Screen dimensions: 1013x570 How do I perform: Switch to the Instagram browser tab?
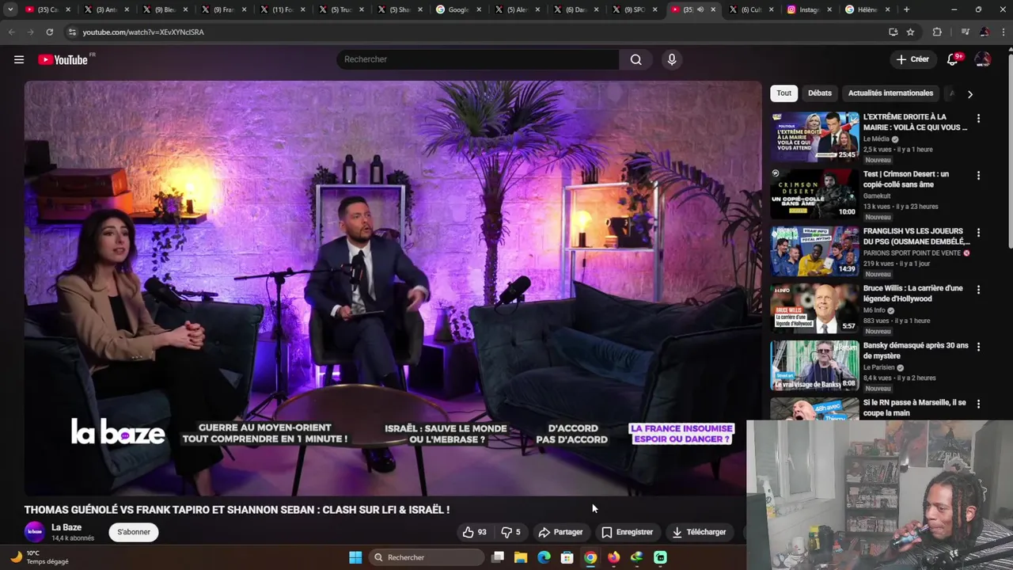click(809, 9)
